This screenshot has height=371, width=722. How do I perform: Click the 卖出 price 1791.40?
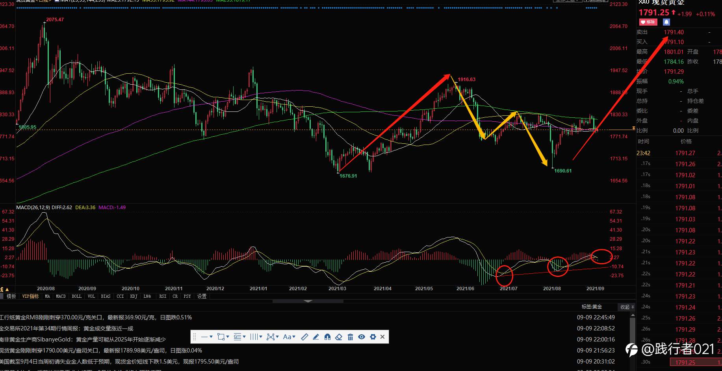pos(674,32)
